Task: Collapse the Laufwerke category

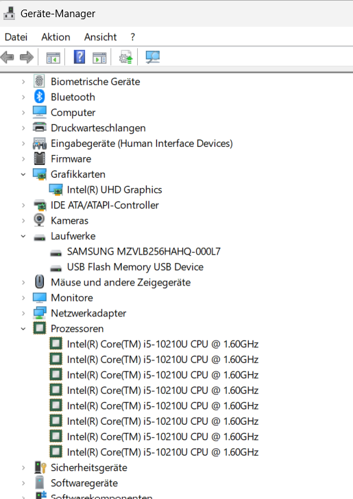Action: pos(23,236)
